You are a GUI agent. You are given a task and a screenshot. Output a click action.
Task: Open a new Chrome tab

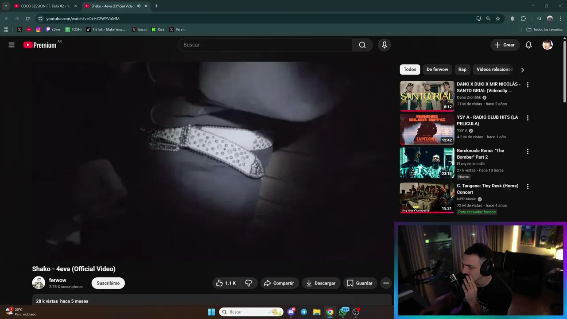[x=156, y=6]
